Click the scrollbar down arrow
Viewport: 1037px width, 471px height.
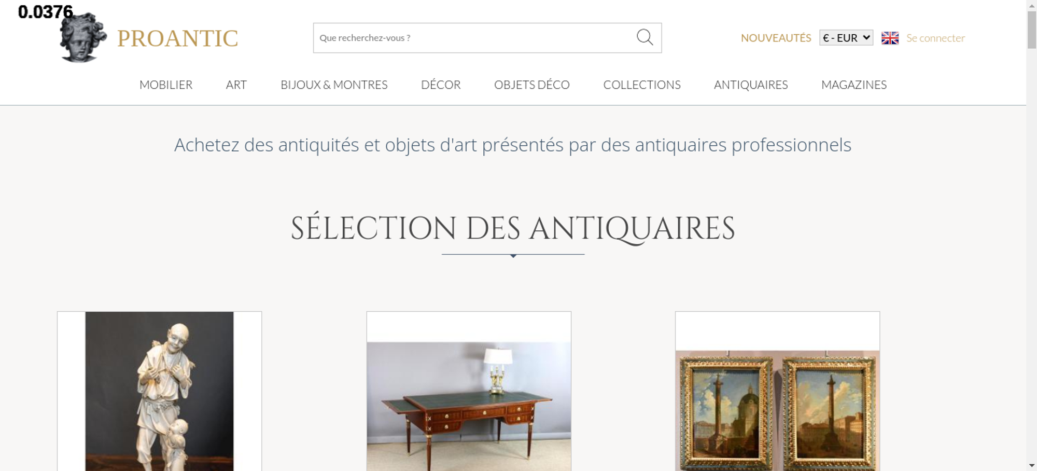click(x=1032, y=465)
